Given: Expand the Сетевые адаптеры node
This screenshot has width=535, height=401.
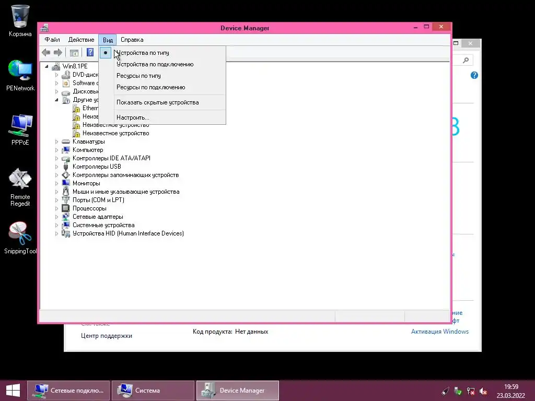Looking at the screenshot, I should 56,217.
